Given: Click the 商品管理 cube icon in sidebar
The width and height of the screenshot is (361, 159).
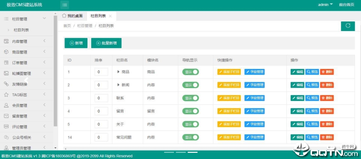Looking at the screenshot, I should coord(6,52).
